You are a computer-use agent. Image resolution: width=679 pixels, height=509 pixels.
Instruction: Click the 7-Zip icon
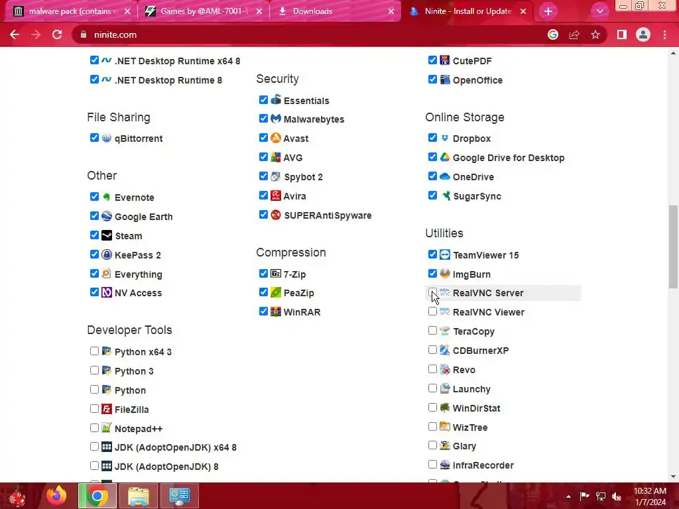(x=276, y=274)
